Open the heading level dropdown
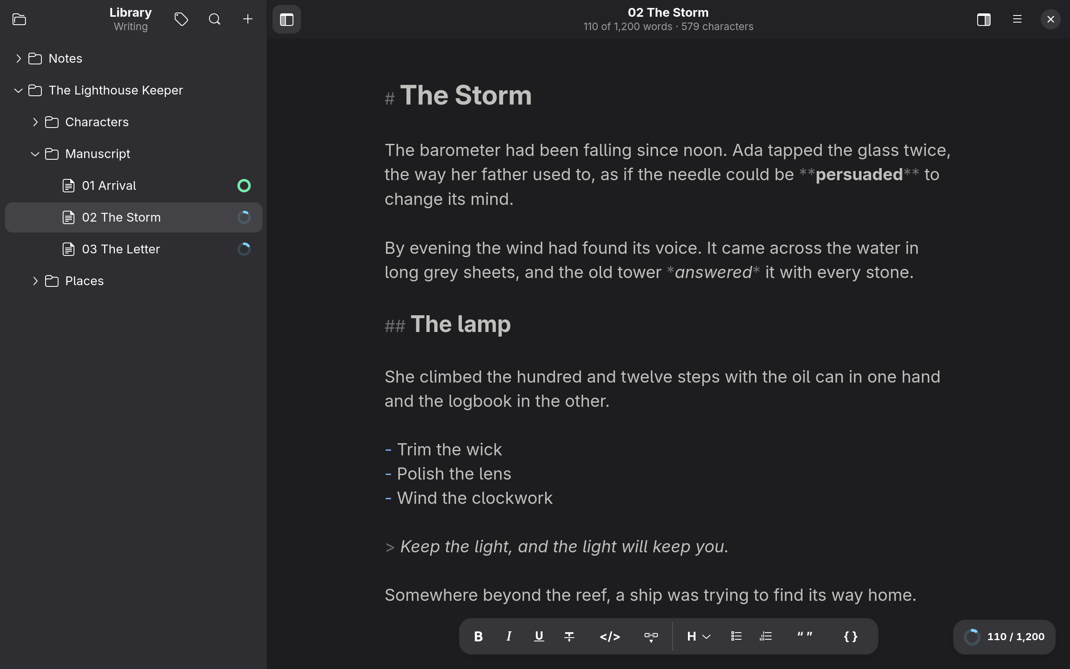Viewport: 1070px width, 669px height. click(x=698, y=636)
